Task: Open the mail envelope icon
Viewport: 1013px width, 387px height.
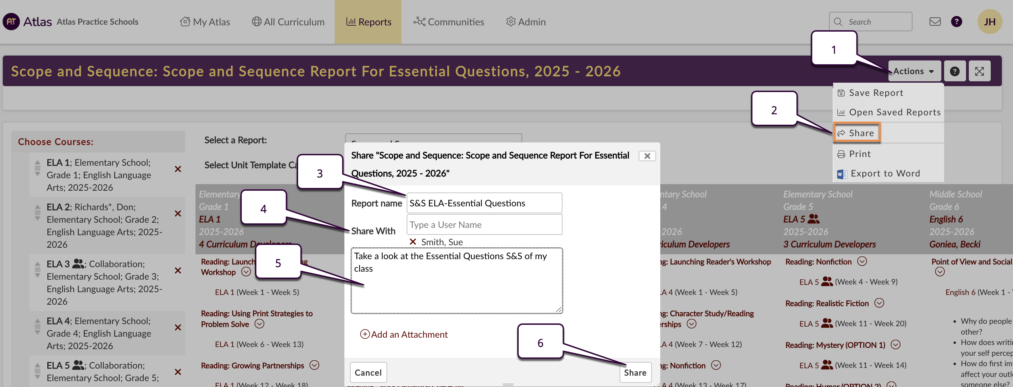Action: [934, 22]
